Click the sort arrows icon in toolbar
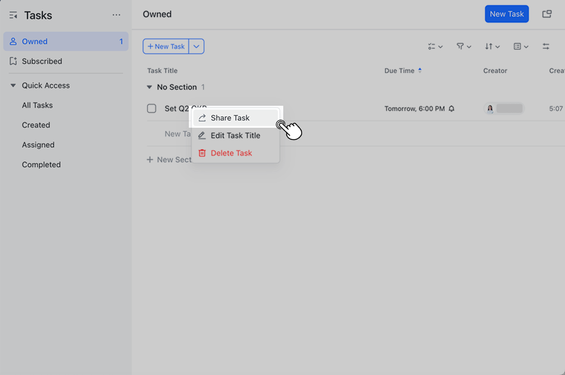Image resolution: width=565 pixels, height=375 pixels. [490, 46]
